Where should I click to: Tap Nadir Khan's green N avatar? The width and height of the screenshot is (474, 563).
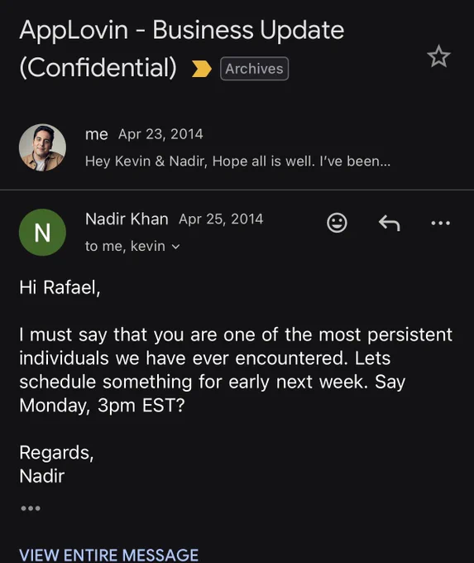(x=42, y=233)
